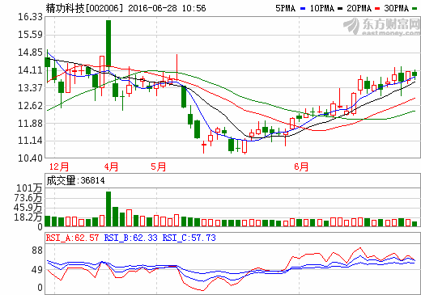
Task: Click the 88 RSI axis label
Action: point(37,251)
